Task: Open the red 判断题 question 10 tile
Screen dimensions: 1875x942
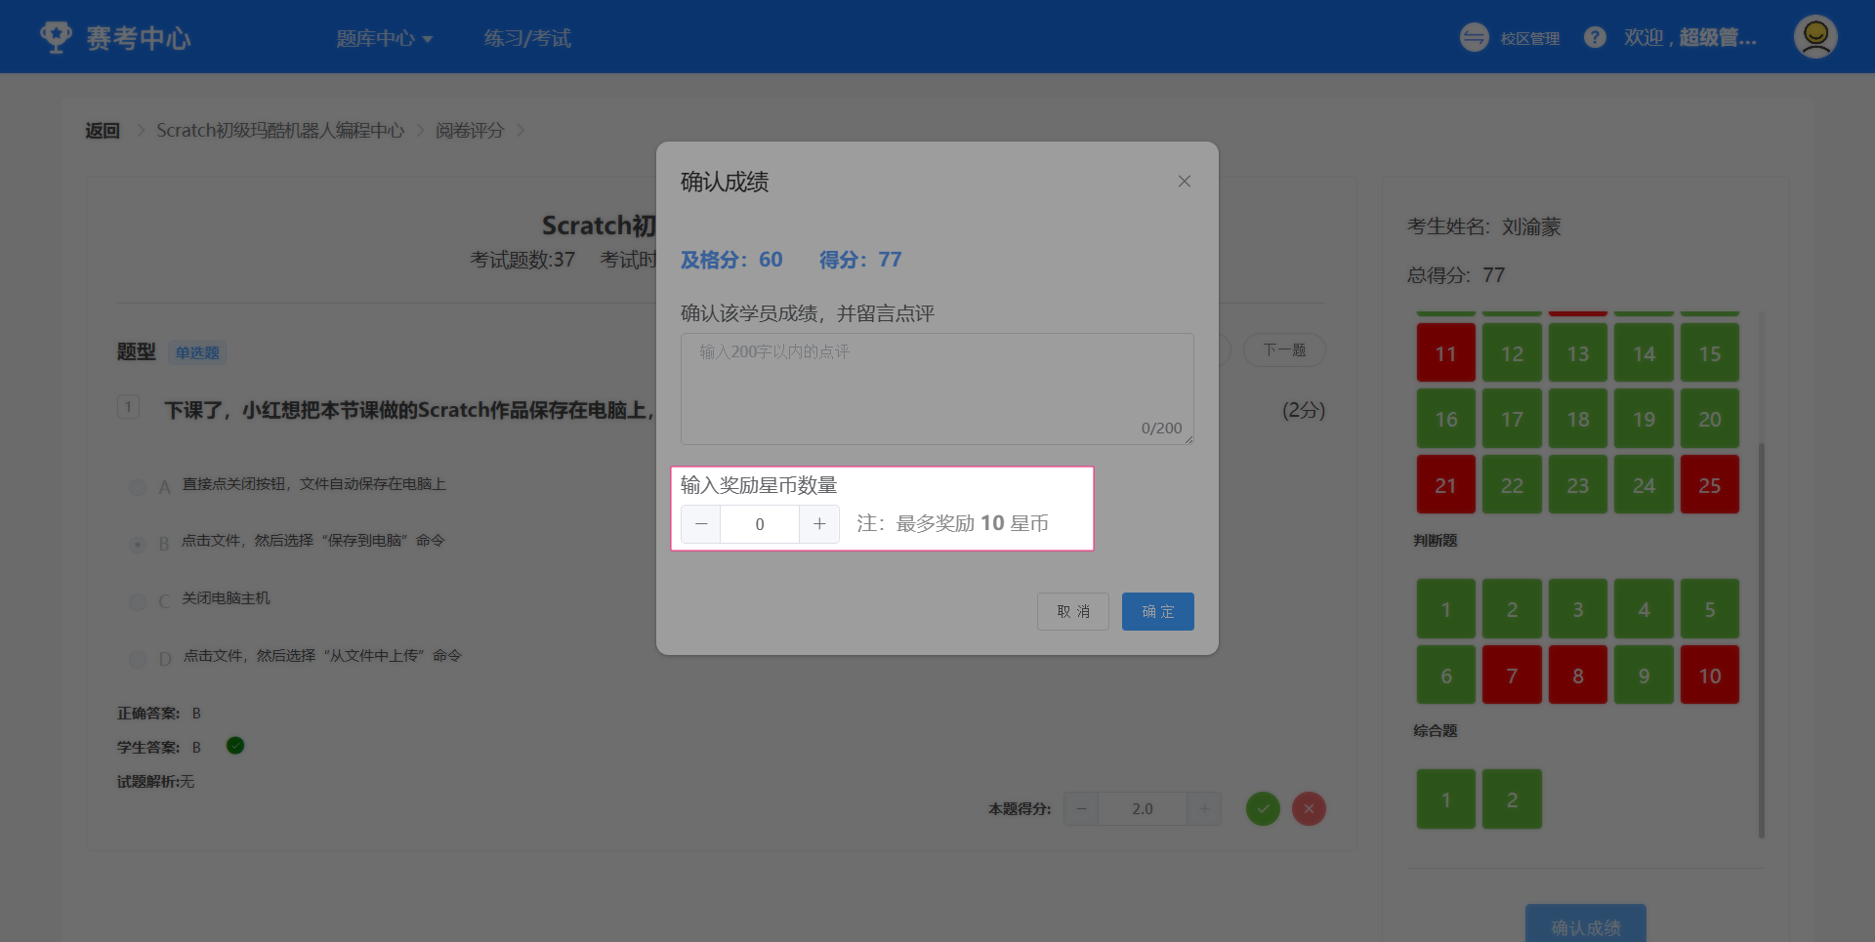Action: [1710, 676]
